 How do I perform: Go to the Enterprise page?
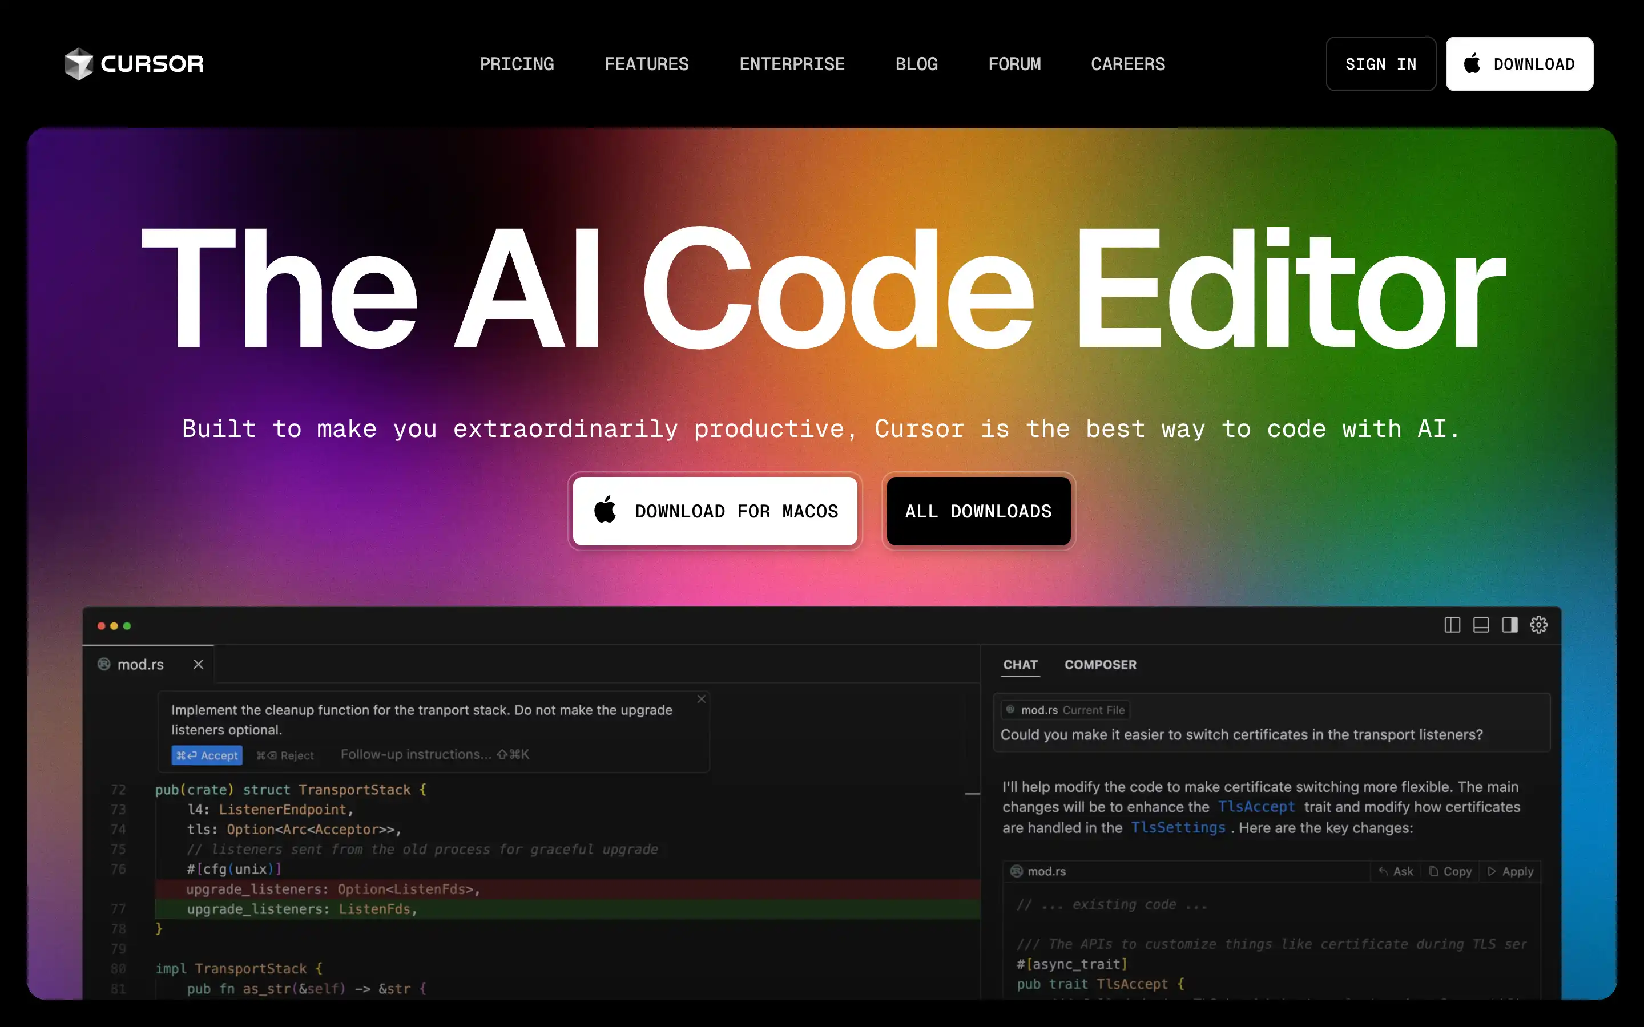click(x=791, y=64)
